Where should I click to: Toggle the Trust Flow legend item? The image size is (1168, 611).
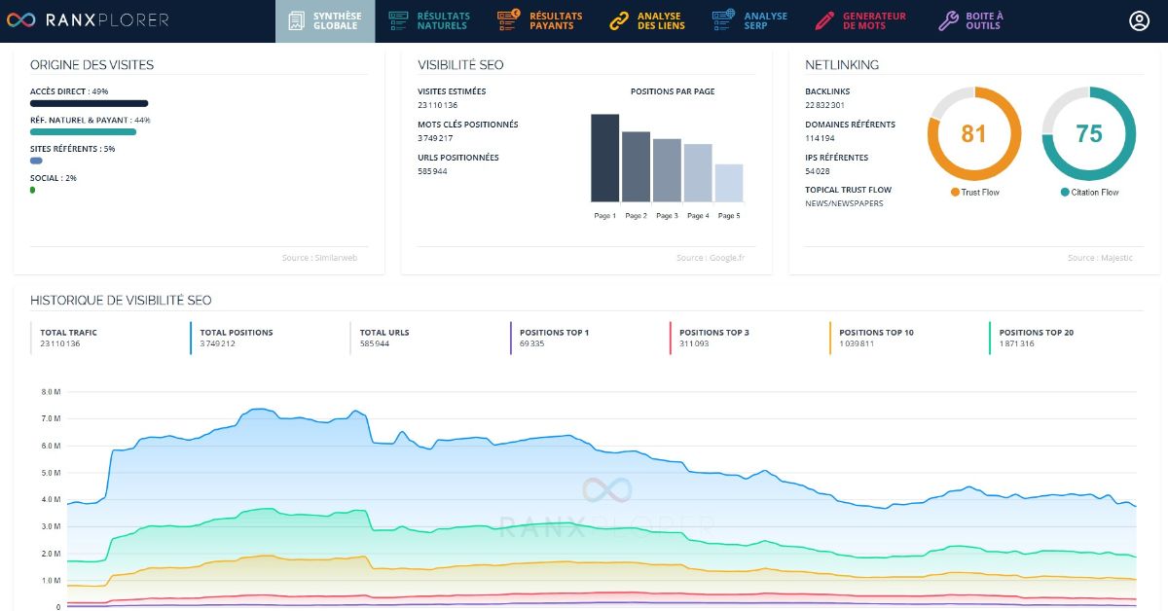coord(974,193)
